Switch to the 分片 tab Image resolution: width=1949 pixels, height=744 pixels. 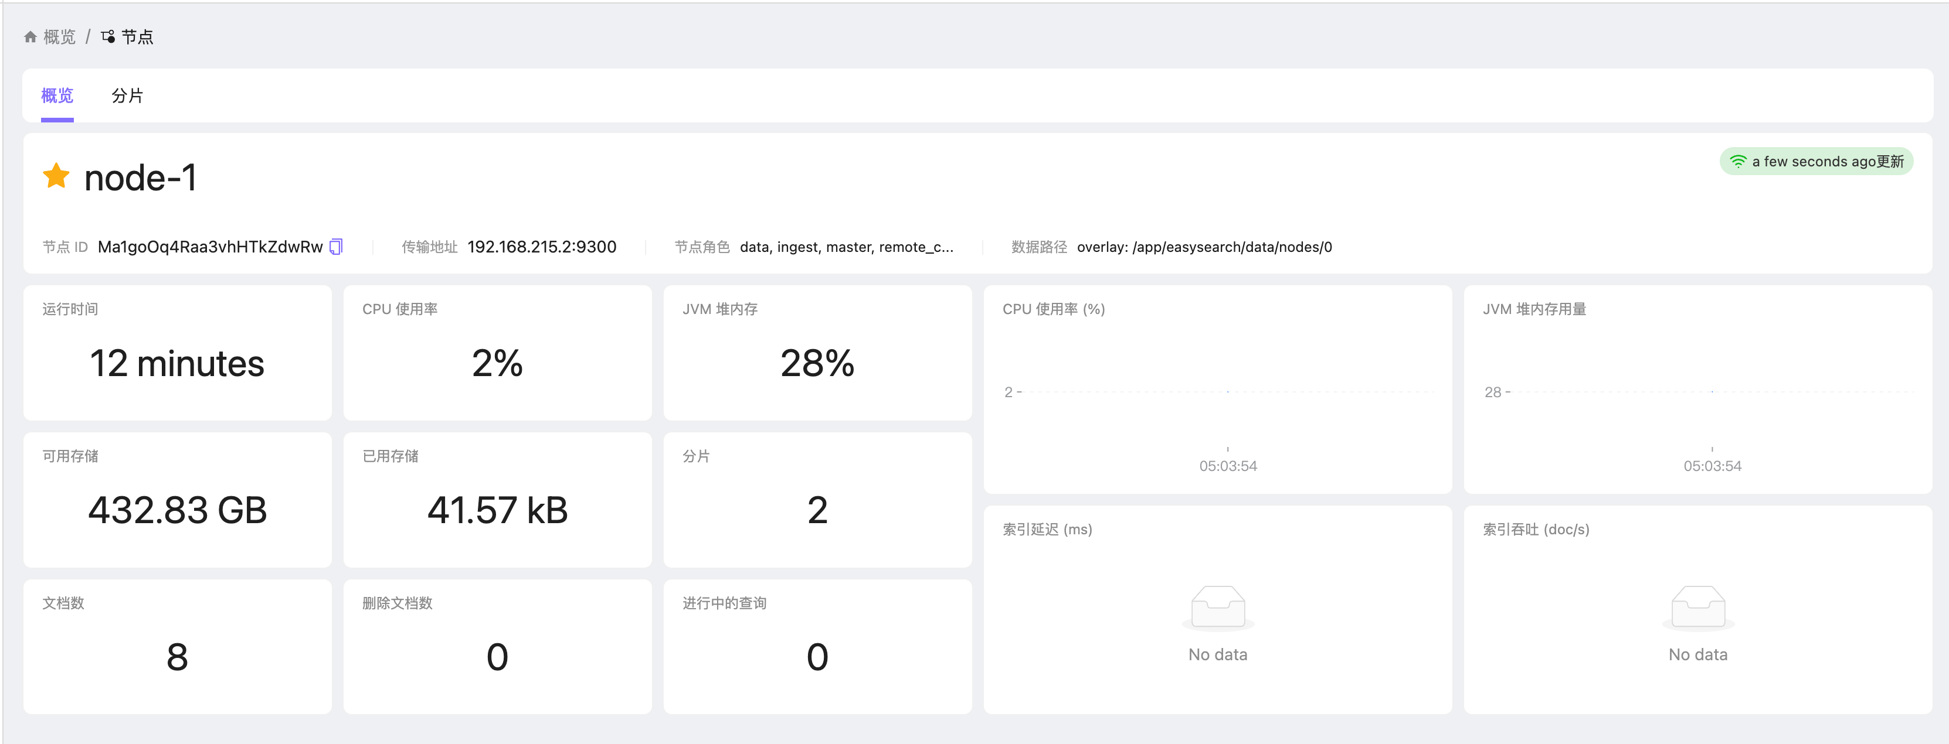click(x=127, y=95)
